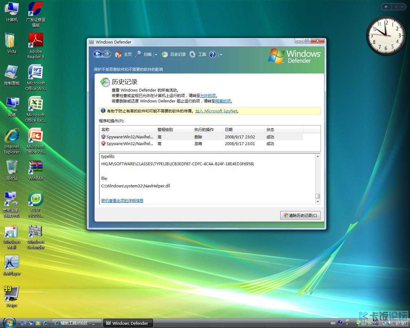Go back with Defender's back arrow

(x=98, y=54)
